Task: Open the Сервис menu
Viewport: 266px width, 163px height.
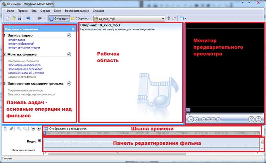Action: (x=45, y=11)
